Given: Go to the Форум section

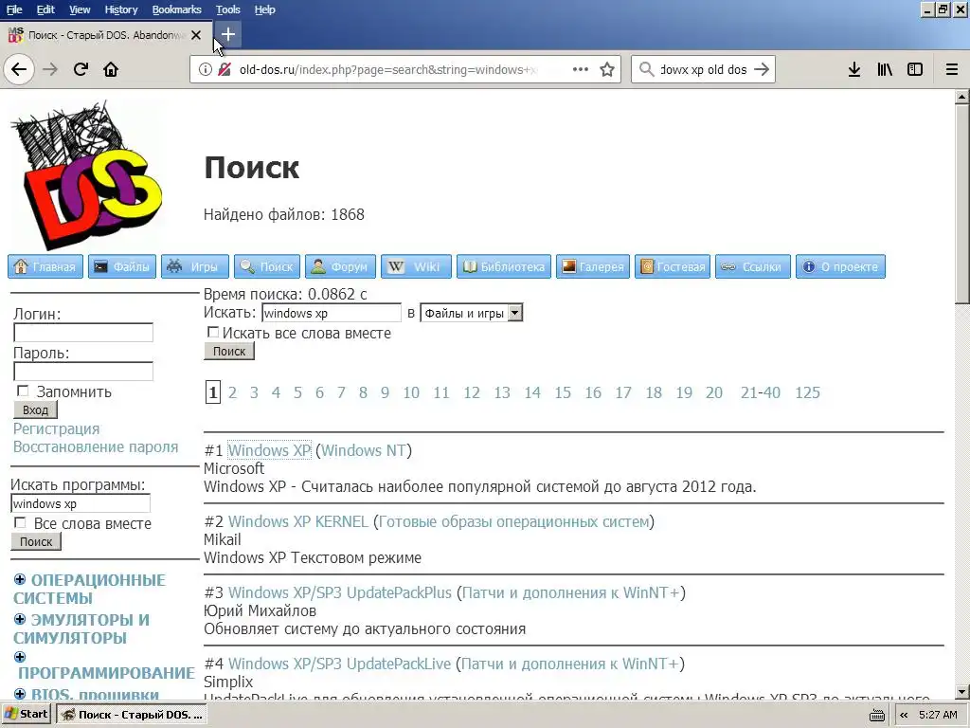Looking at the screenshot, I should 340,266.
